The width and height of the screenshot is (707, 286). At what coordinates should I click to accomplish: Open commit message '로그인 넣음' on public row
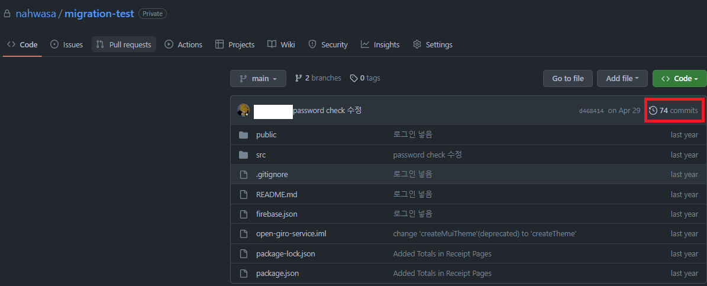(x=412, y=135)
